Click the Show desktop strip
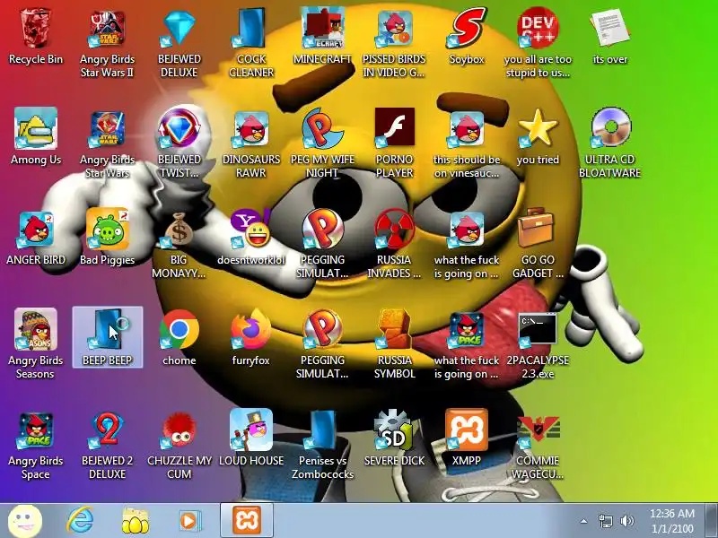Viewport: 718px width, 538px height. pyautogui.click(x=712, y=521)
